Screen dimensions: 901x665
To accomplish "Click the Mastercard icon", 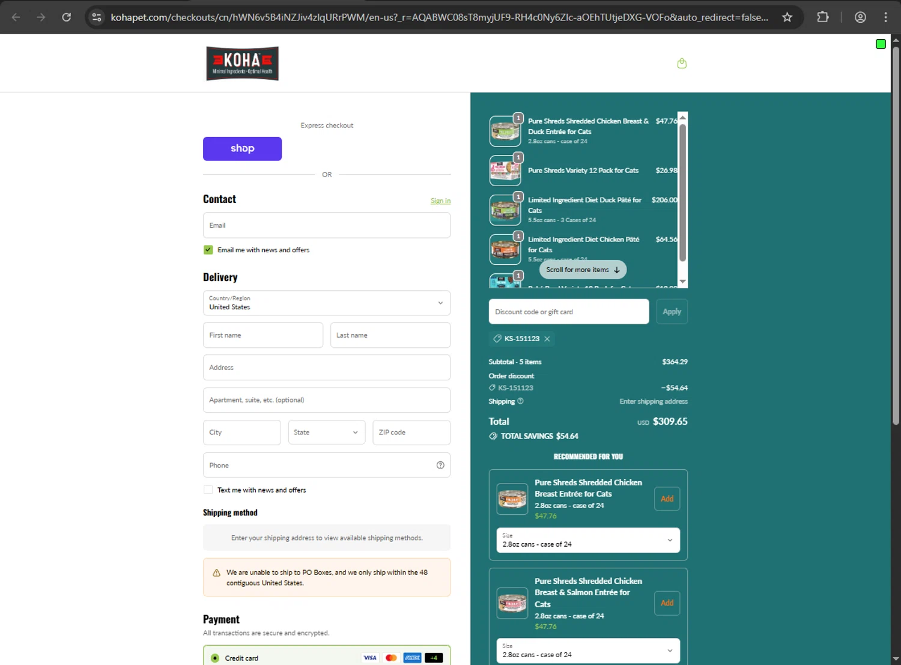I will (391, 658).
